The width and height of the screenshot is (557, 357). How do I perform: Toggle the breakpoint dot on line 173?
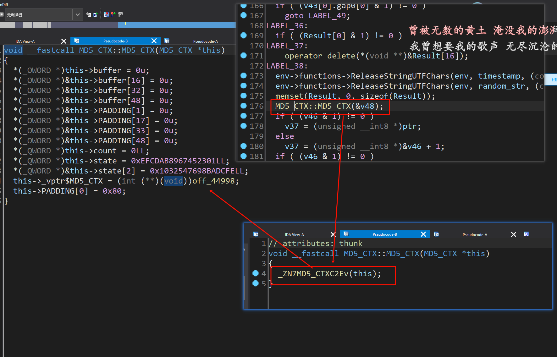pyautogui.click(x=243, y=76)
